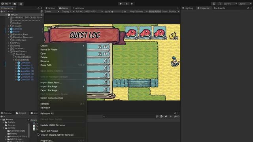Choose Select Dependencies

coord(62,98)
